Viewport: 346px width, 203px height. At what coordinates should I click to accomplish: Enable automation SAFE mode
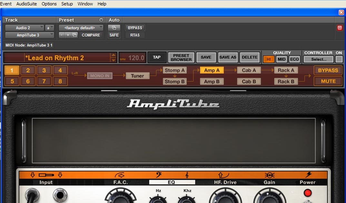[114, 35]
